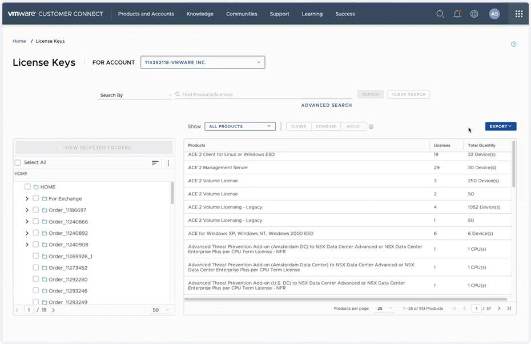Click the Clear Search button
The width and height of the screenshot is (531, 344).
coord(409,94)
